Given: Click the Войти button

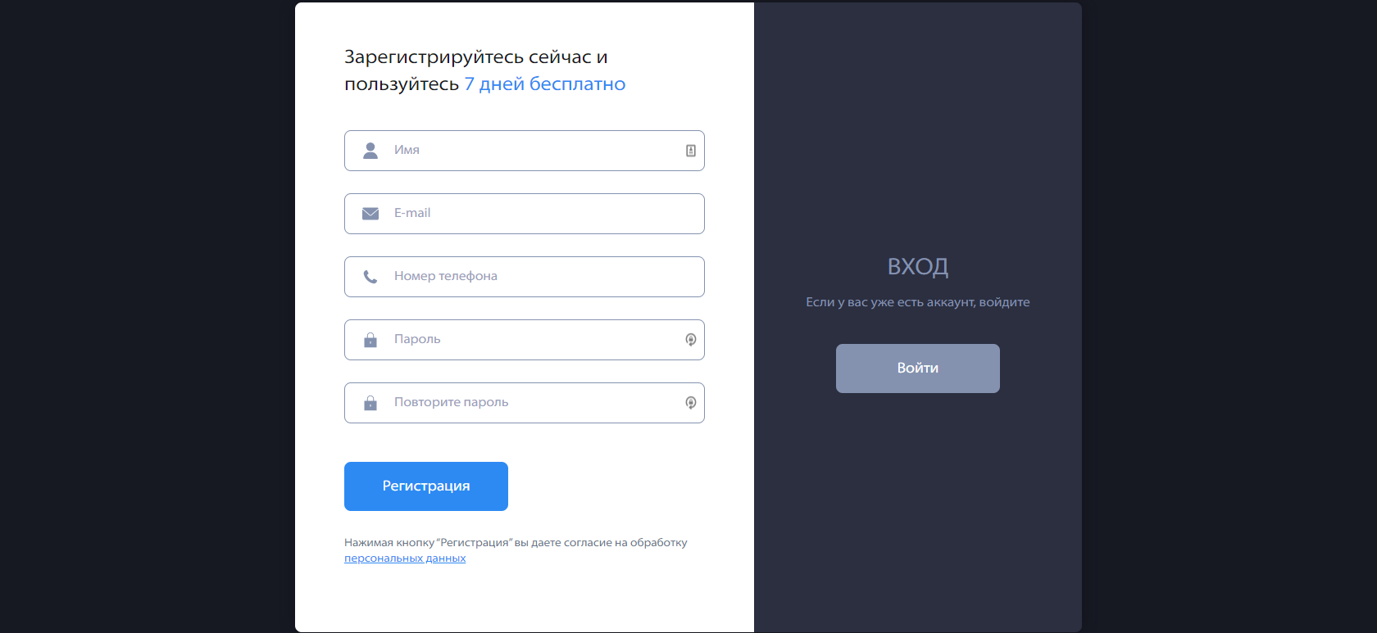Looking at the screenshot, I should point(918,368).
